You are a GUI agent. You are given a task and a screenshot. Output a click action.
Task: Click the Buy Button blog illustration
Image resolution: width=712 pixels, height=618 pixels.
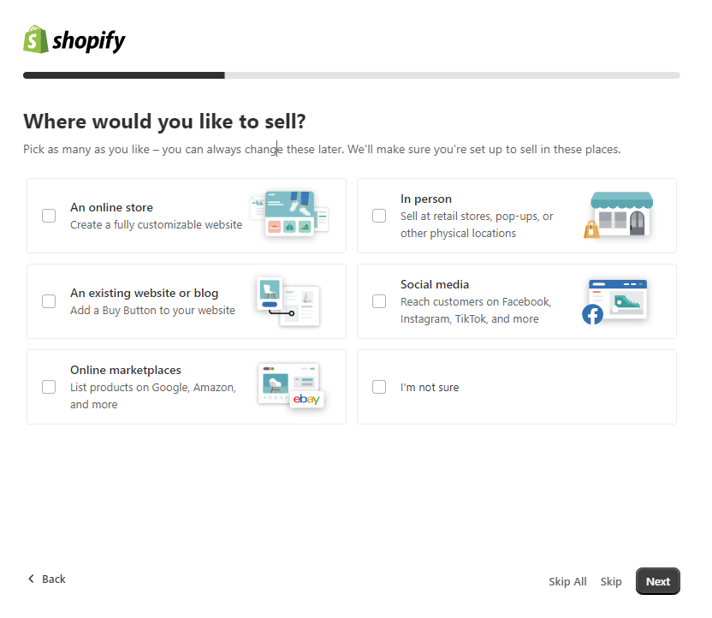click(x=288, y=301)
